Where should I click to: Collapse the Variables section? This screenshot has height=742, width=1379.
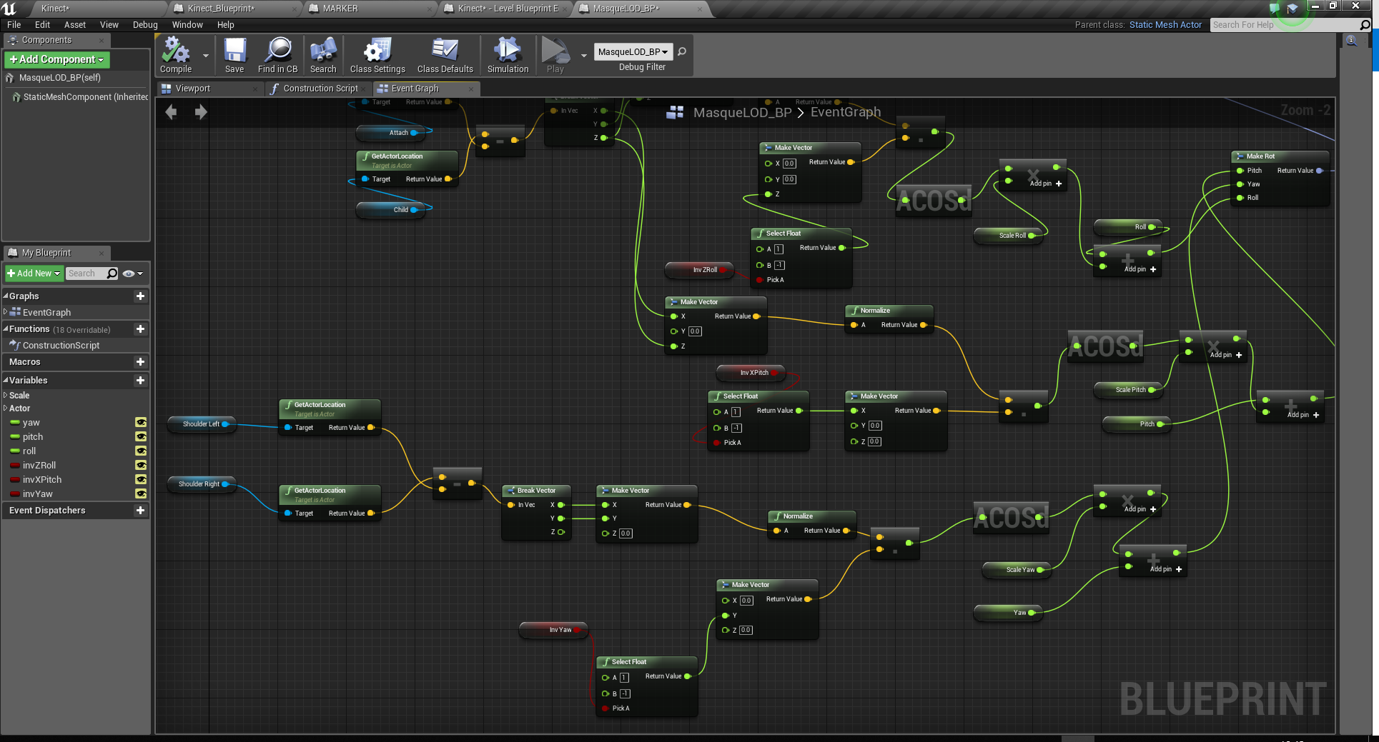pyautogui.click(x=6, y=380)
